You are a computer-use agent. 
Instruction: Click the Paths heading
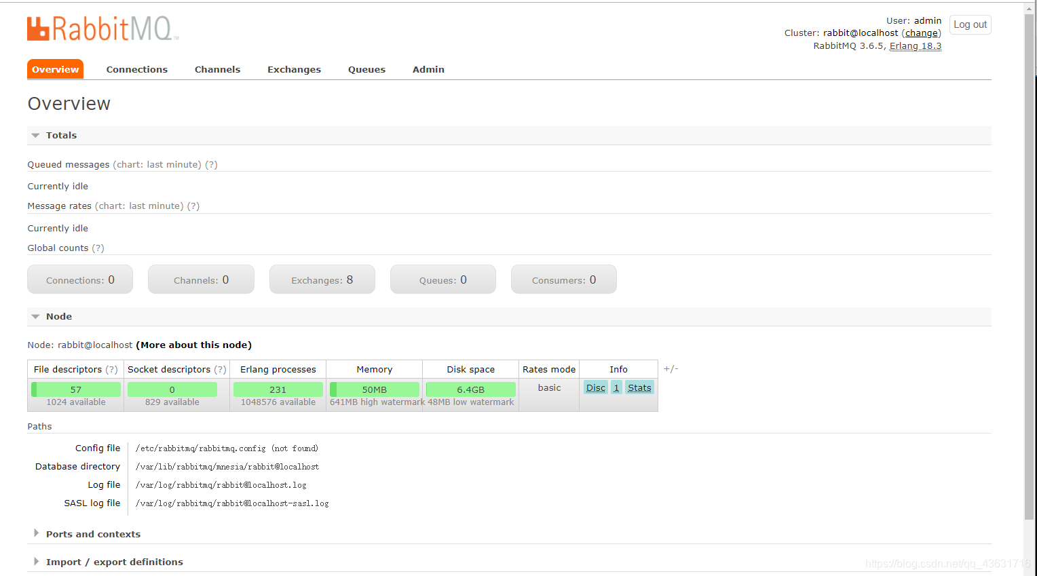point(39,426)
